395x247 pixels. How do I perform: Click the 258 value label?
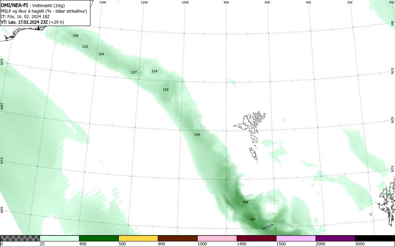[245, 202]
